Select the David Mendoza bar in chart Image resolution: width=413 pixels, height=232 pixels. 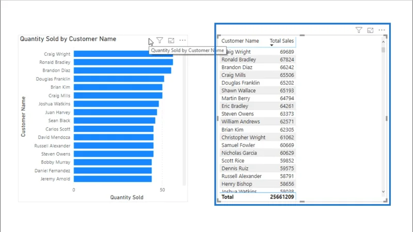114,137
